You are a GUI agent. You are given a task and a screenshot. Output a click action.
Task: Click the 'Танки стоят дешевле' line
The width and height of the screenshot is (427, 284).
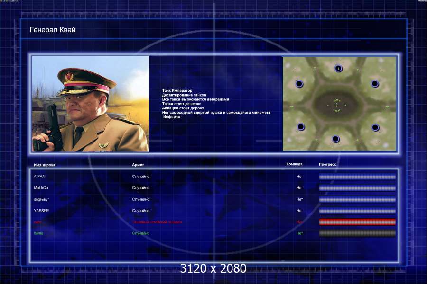(x=182, y=104)
